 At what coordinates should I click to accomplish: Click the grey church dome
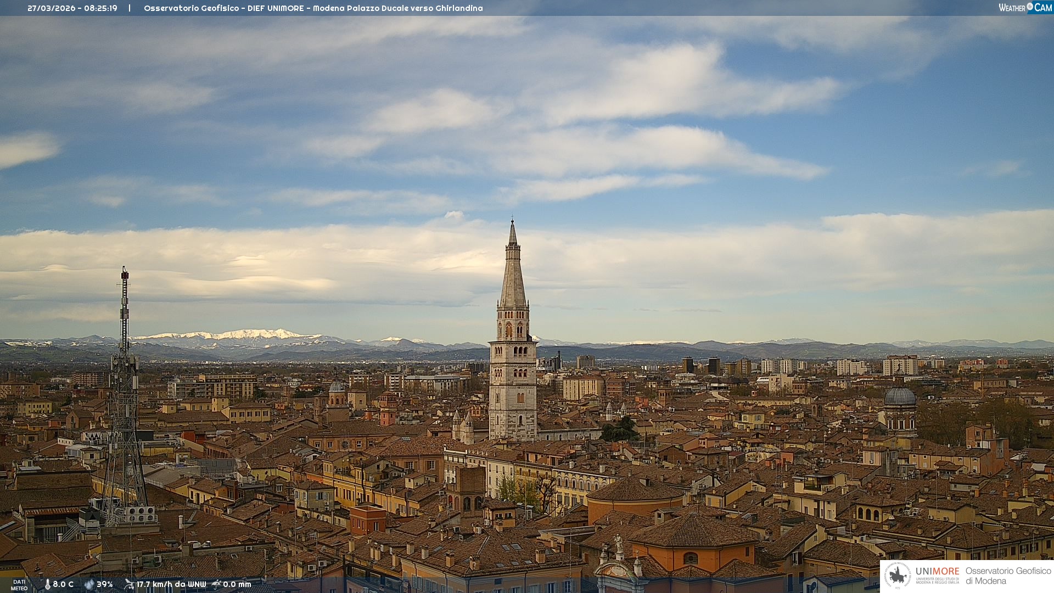tap(900, 396)
